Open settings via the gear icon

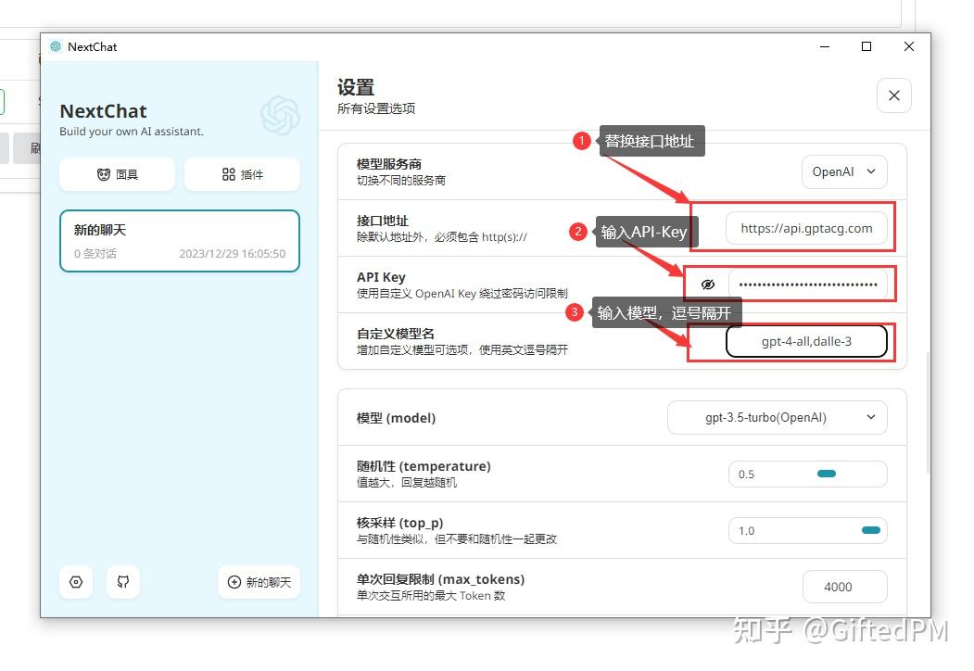[x=75, y=582]
